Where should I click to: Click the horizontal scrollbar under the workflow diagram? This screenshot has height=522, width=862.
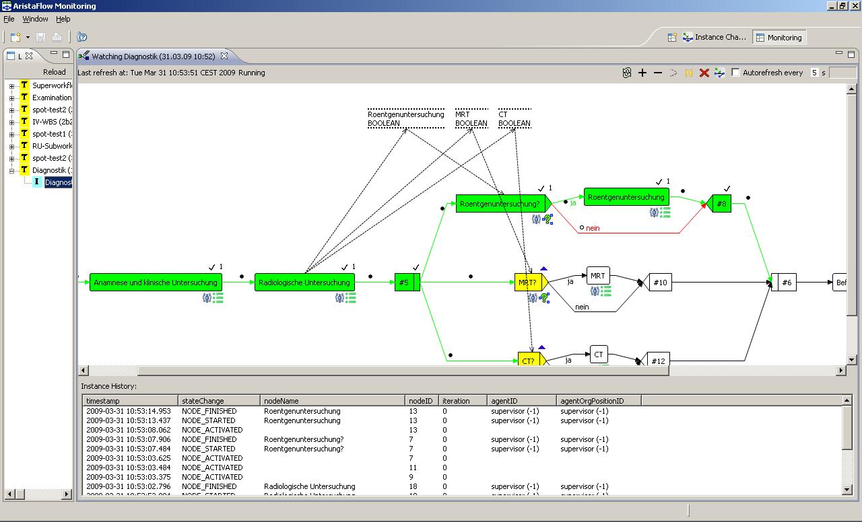[x=403, y=371]
